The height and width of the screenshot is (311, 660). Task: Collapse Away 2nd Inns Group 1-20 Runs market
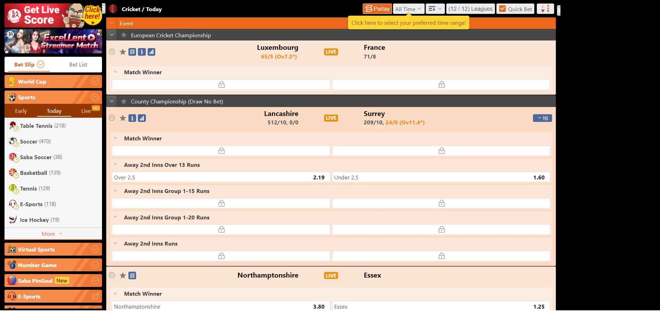pos(115,217)
